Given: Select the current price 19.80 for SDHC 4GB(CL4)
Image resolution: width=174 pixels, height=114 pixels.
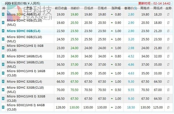Looking at the screenshot, I should (75, 14).
